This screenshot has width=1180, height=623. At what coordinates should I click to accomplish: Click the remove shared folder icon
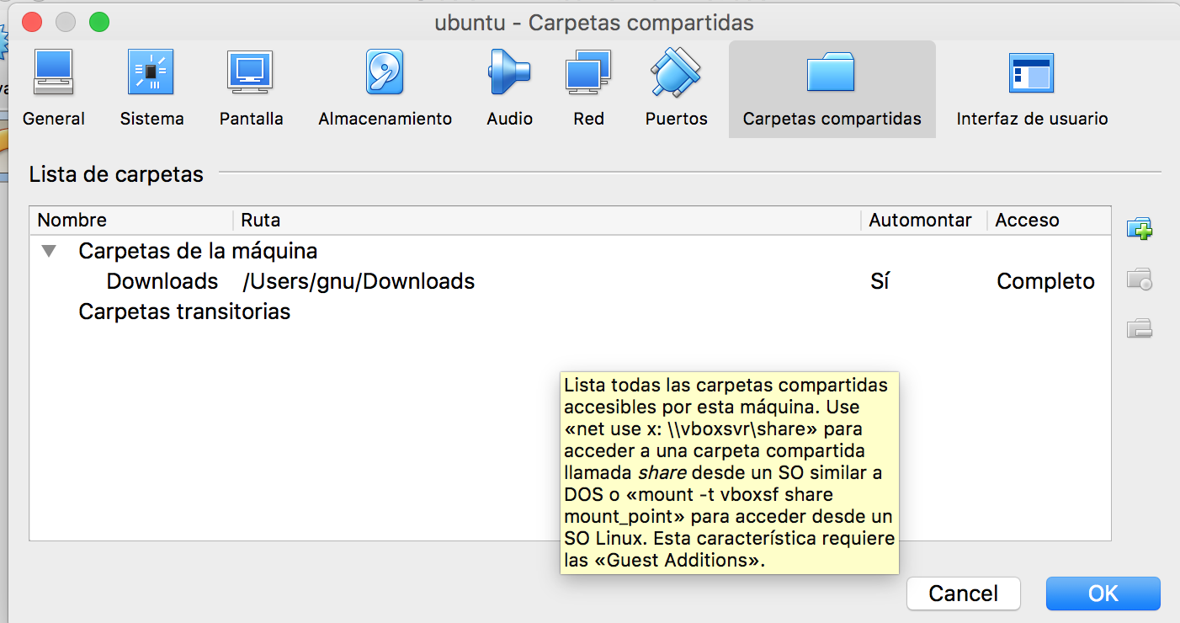[x=1140, y=327]
